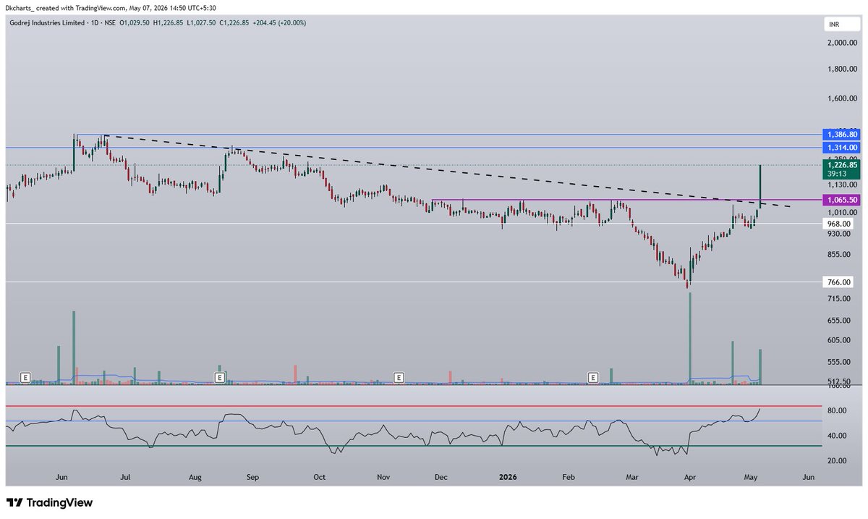Click the green 1,226.85 current price label
The width and height of the screenshot is (868, 519).
pos(841,165)
